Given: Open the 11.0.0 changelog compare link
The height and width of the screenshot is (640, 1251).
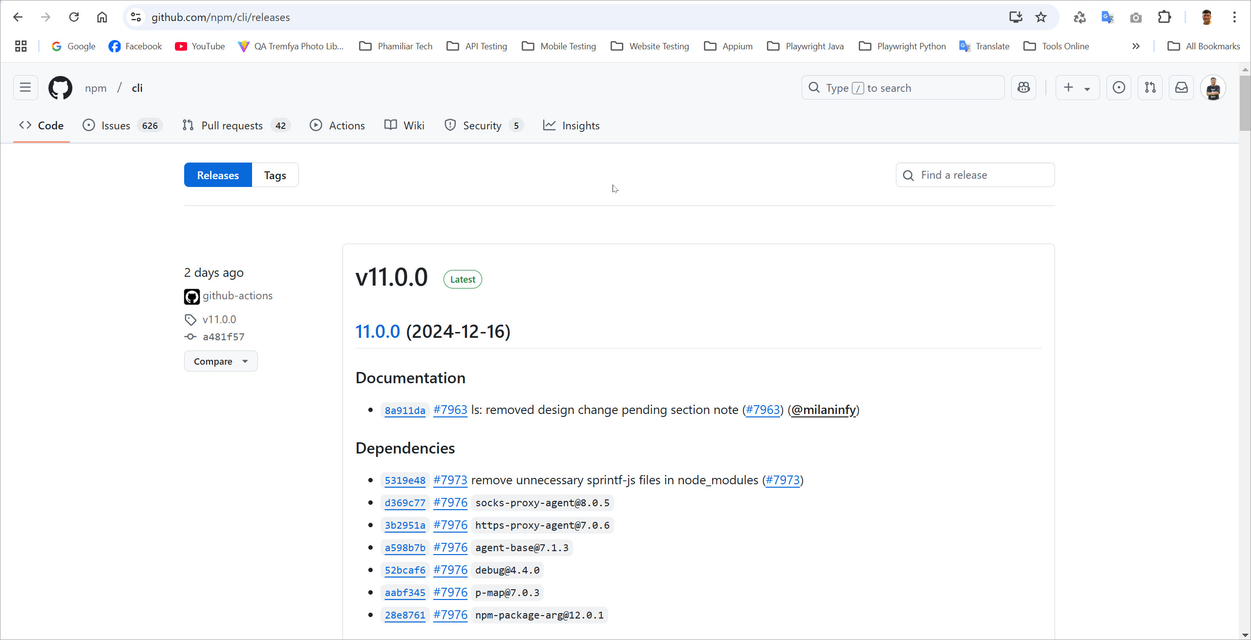Looking at the screenshot, I should click(x=378, y=331).
